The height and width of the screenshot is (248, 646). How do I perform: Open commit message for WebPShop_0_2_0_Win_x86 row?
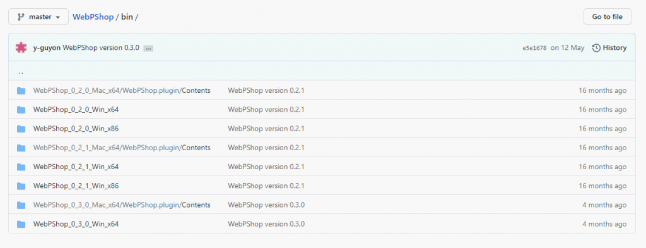click(266, 129)
